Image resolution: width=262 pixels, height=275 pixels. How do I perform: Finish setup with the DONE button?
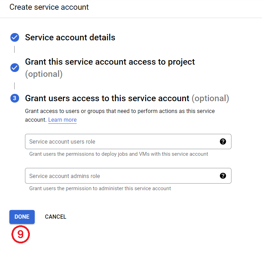(x=22, y=217)
